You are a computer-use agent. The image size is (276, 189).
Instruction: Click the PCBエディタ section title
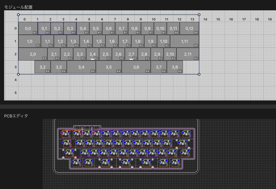16,116
